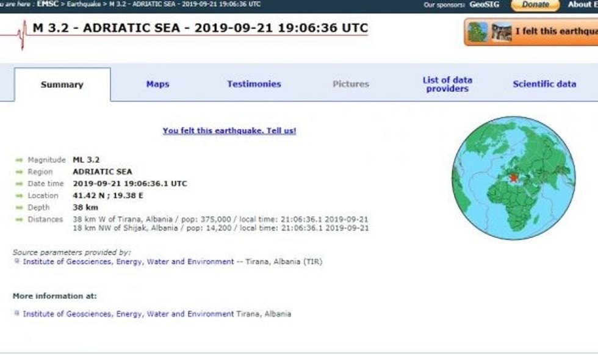Viewport: 598px width, 355px height.
Task: Switch to the Testimonies tab
Action: point(254,84)
